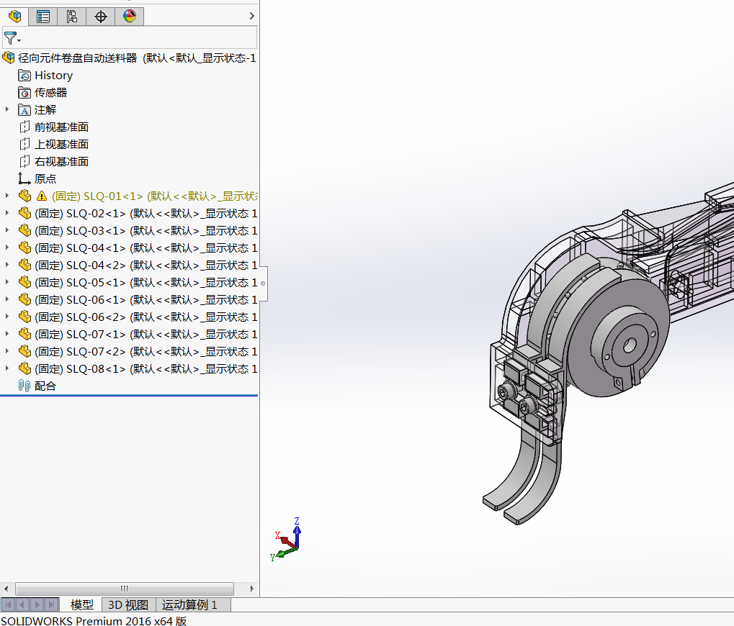The image size is (734, 626).
Task: Select the History folder icon
Action: (x=24, y=76)
